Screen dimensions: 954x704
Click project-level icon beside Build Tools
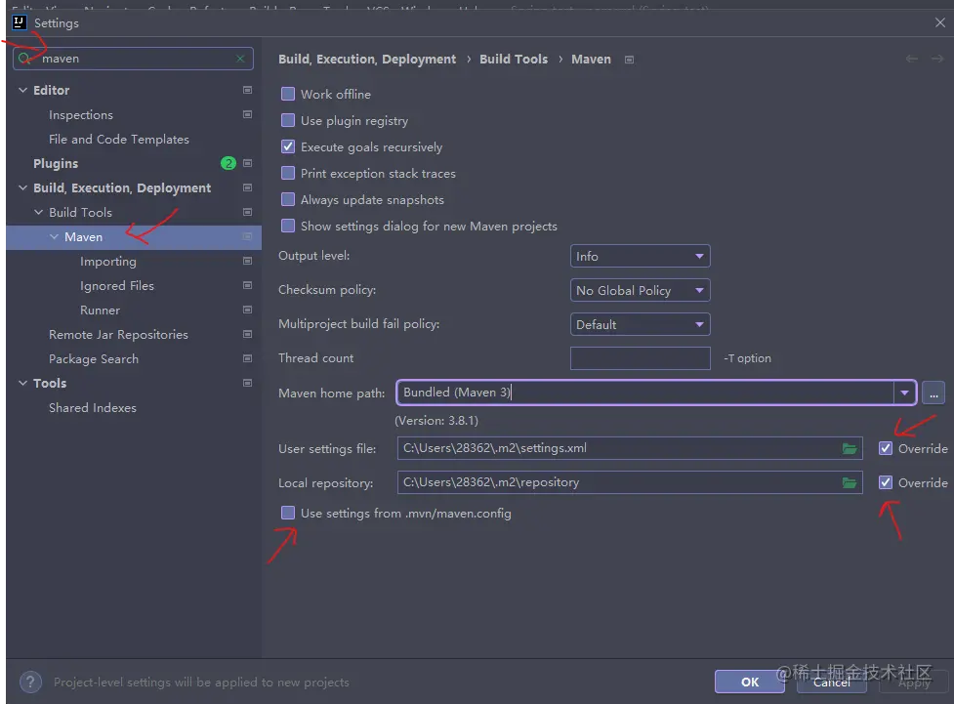coord(248,212)
